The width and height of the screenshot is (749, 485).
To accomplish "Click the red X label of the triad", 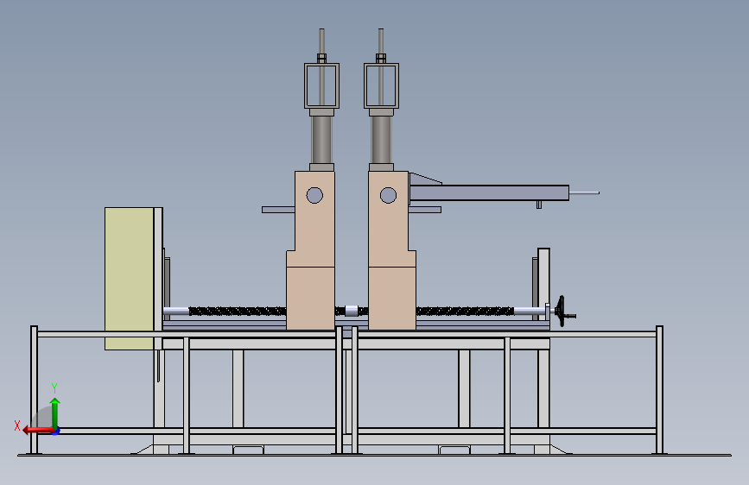I will (x=17, y=425).
